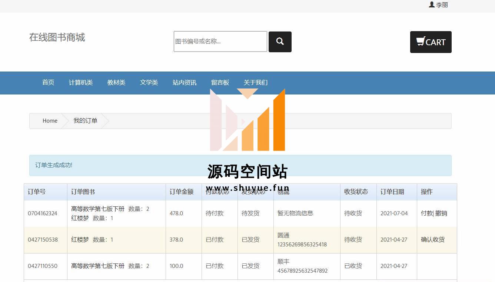Click the 订单日期 column header
The width and height of the screenshot is (495, 282).
[x=392, y=192]
